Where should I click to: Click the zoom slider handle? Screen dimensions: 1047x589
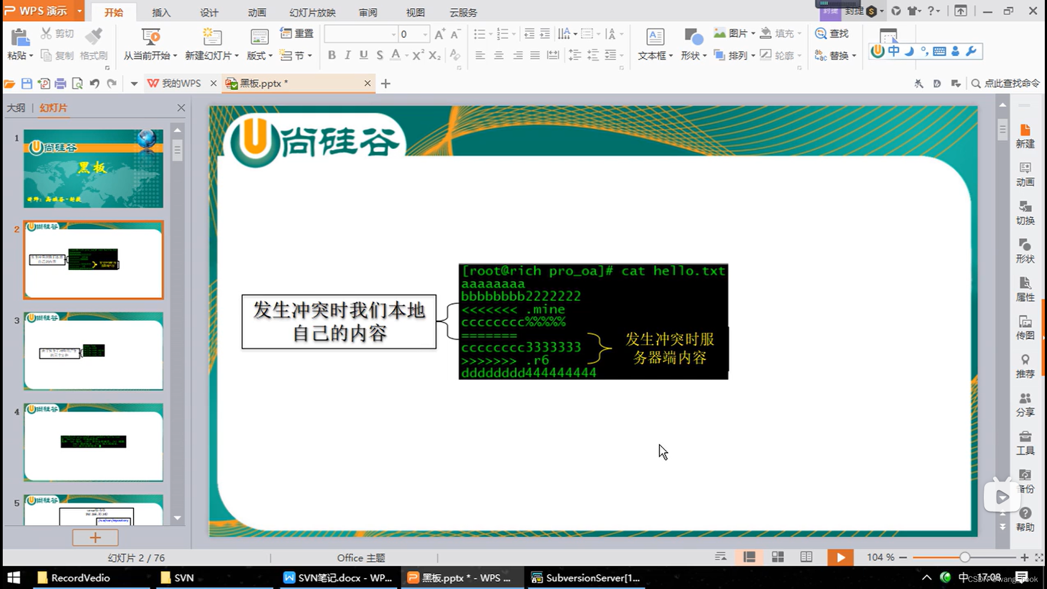tap(965, 557)
